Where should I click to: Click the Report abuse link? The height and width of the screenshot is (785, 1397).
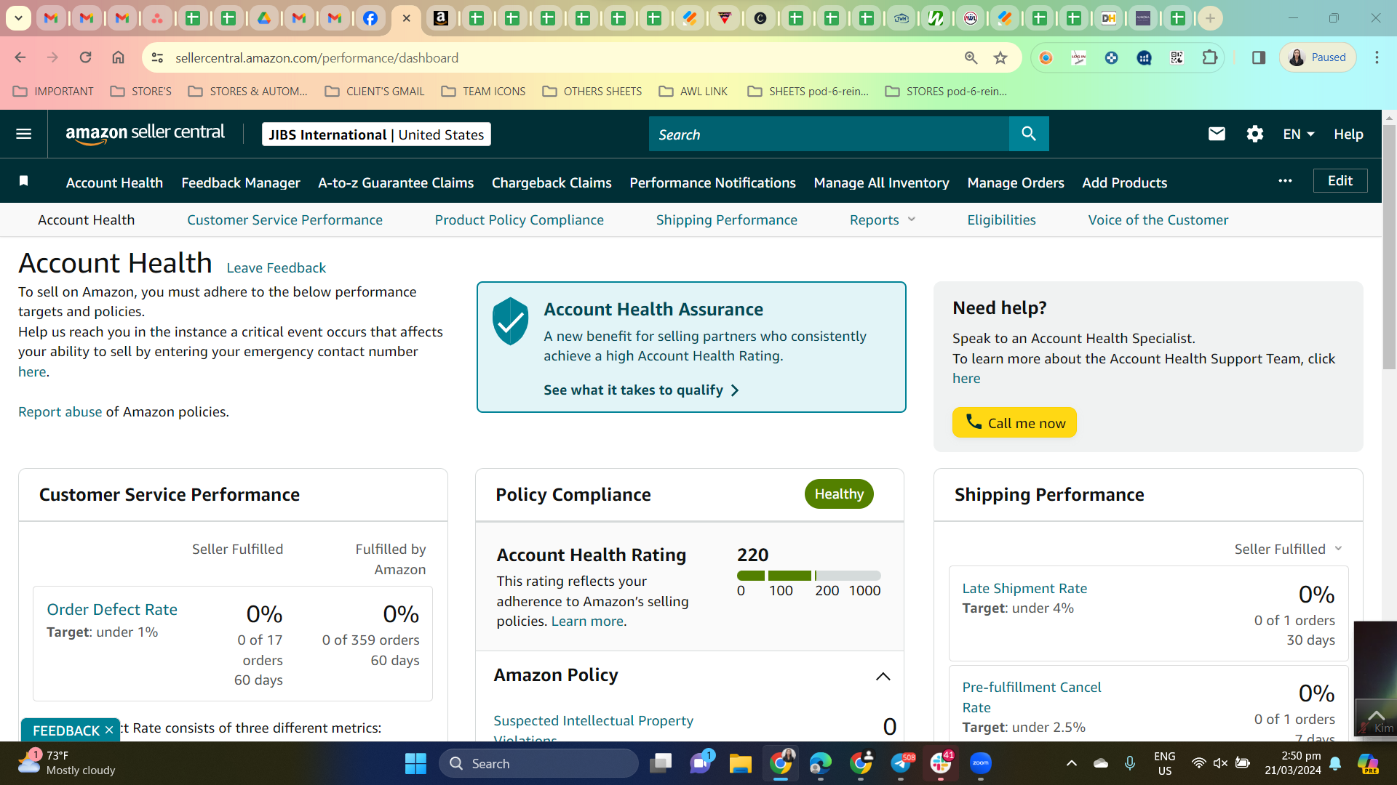[x=60, y=411]
